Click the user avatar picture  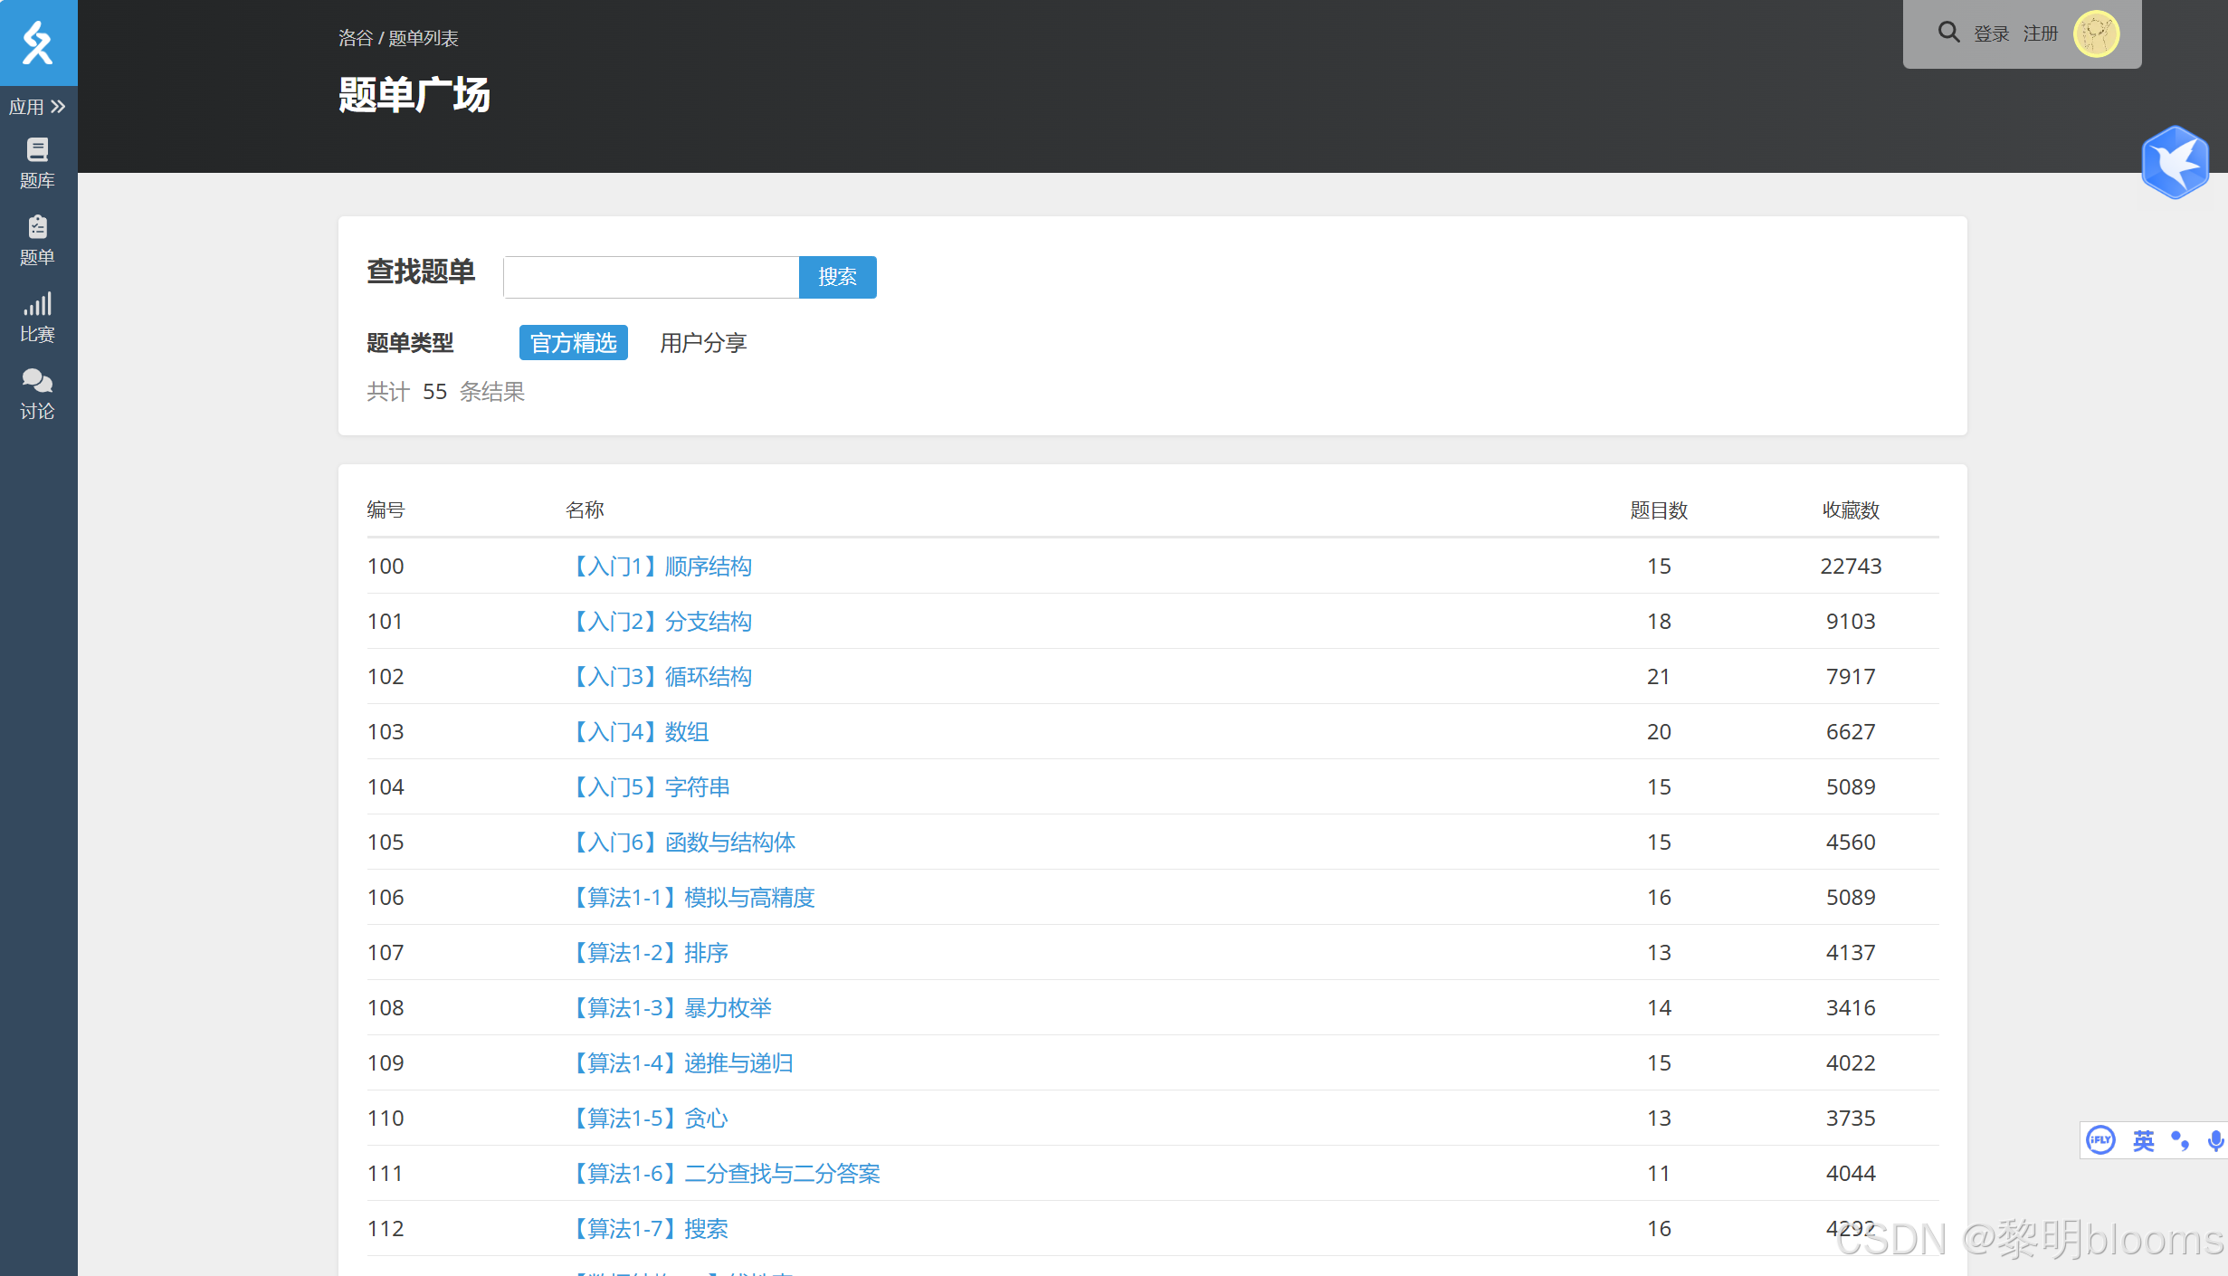click(2096, 34)
